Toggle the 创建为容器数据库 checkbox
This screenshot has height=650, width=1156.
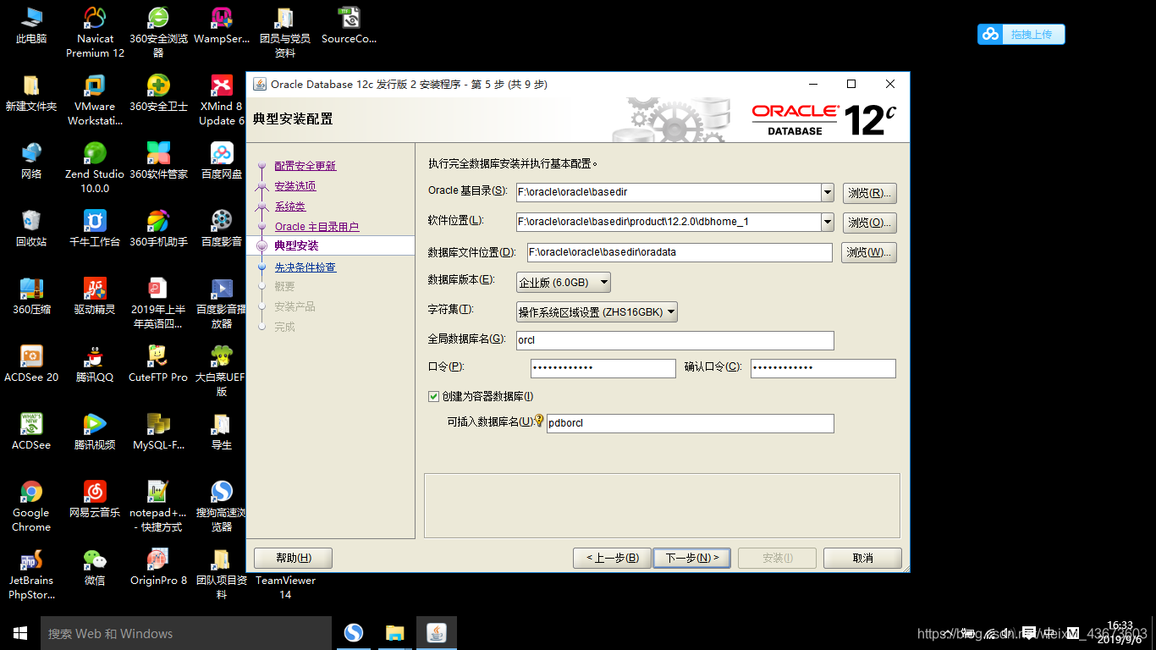(434, 396)
